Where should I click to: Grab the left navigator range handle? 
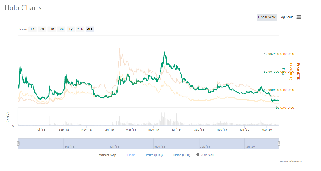point(18,144)
